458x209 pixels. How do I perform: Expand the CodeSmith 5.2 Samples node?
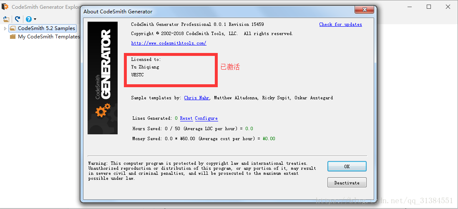click(x=5, y=28)
